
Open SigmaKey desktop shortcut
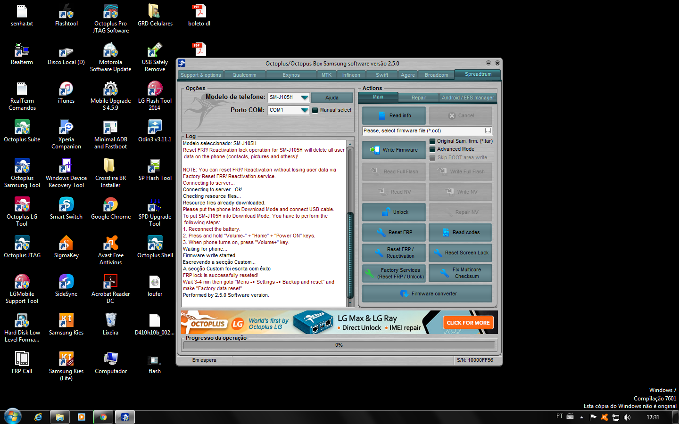point(66,246)
